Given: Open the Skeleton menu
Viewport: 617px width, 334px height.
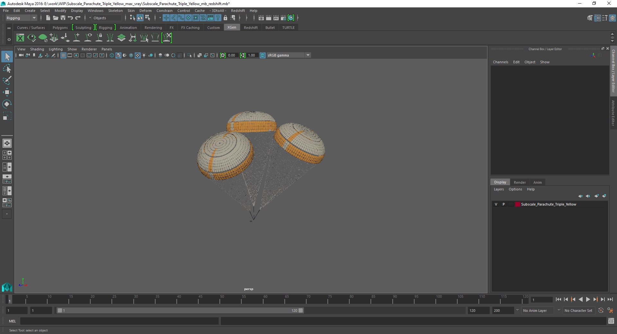Looking at the screenshot, I should pyautogui.click(x=115, y=11).
